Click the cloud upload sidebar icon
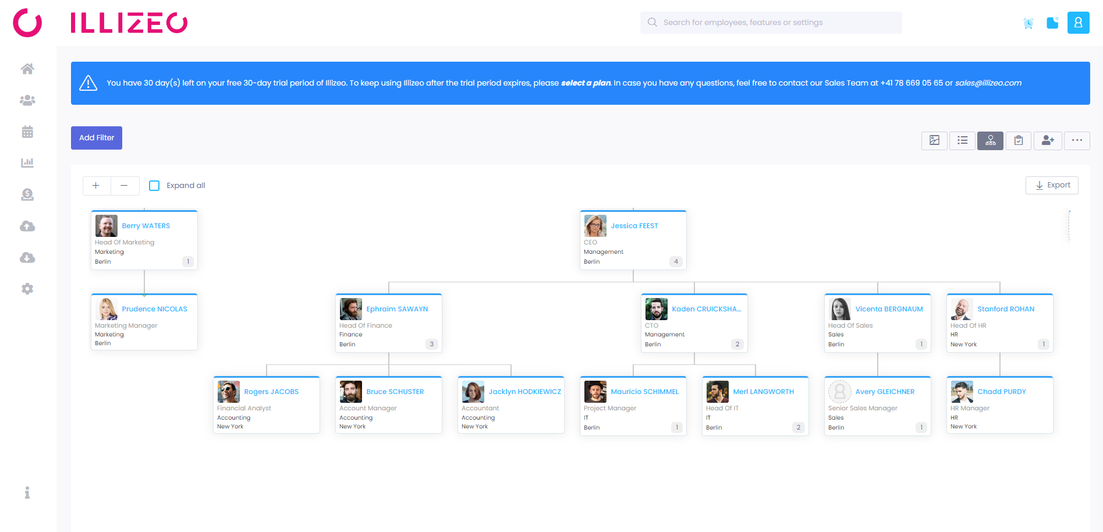 click(27, 226)
